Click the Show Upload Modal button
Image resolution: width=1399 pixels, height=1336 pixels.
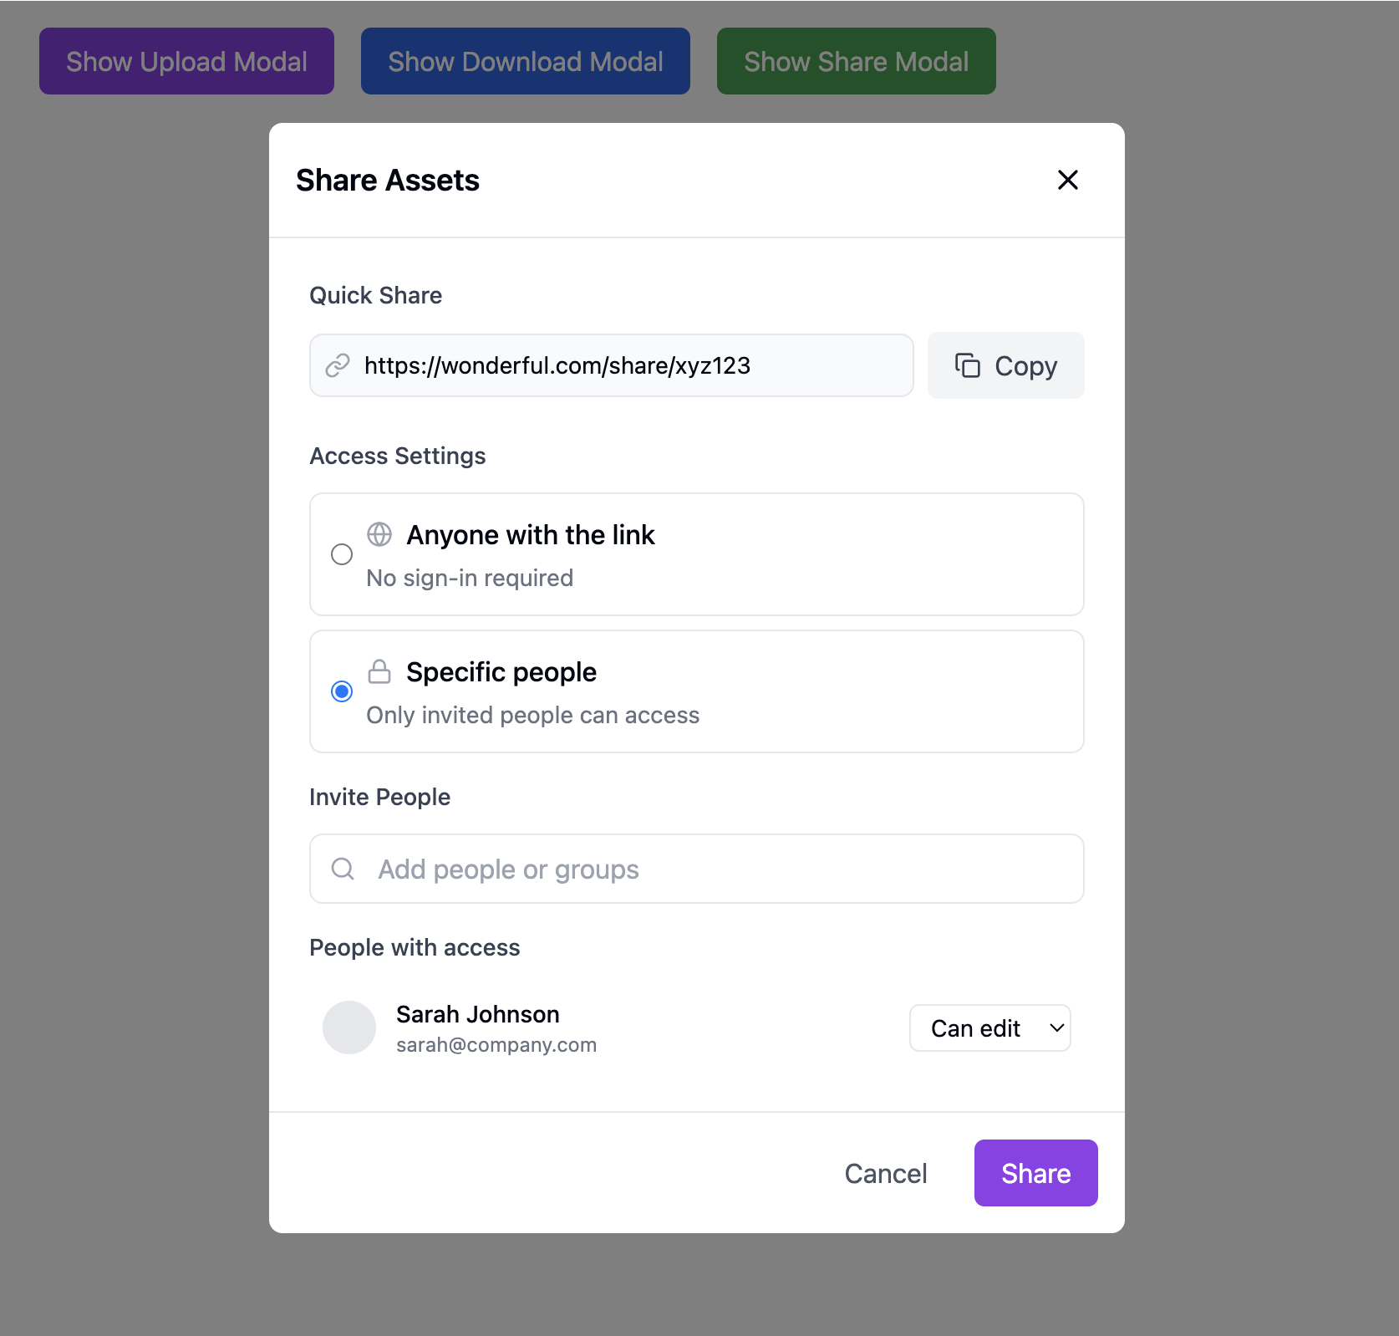(186, 61)
